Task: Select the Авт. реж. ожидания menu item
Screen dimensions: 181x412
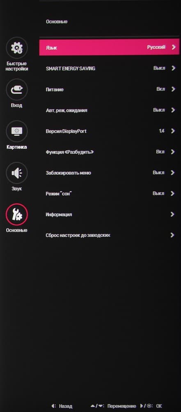Action: coord(110,110)
